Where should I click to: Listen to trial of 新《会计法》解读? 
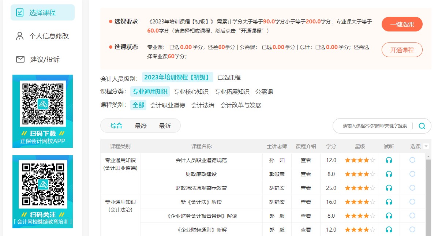(389, 202)
